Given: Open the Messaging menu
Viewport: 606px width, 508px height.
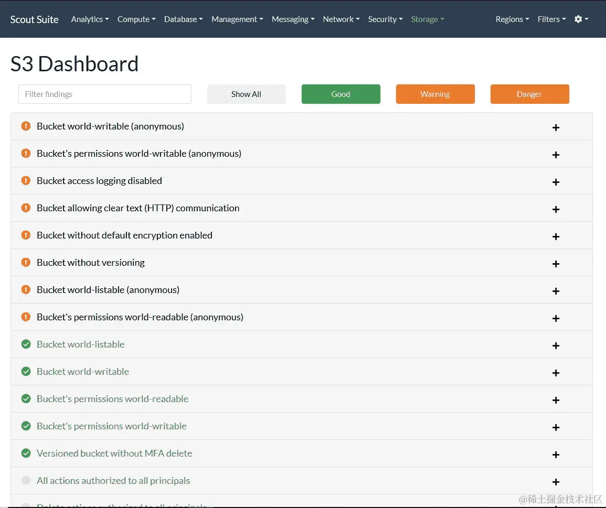Looking at the screenshot, I should pos(293,19).
